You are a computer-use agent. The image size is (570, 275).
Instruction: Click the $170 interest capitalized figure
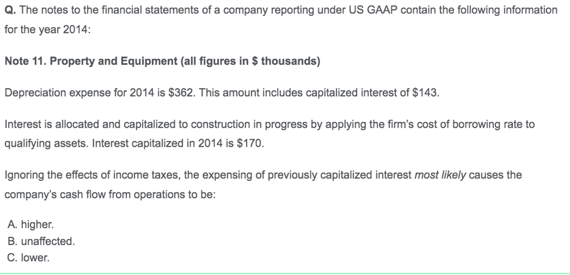point(250,144)
